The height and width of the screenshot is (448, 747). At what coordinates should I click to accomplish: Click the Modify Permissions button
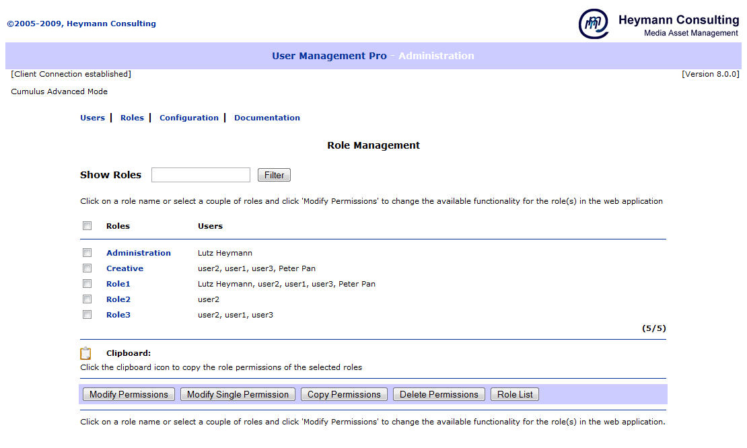coord(129,394)
